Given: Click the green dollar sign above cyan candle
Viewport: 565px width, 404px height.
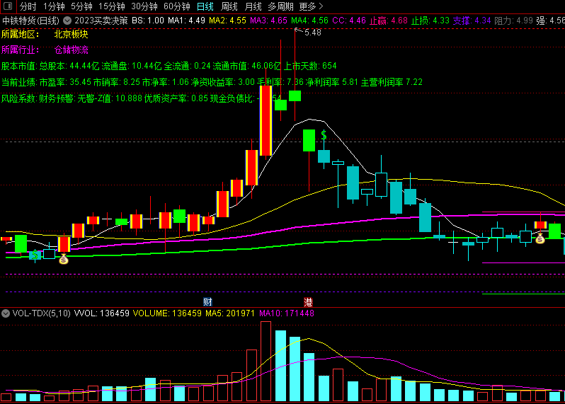Looking at the screenshot, I should tap(324, 135).
